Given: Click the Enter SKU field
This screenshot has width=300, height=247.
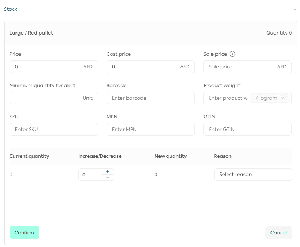Looking at the screenshot, I should [54, 129].
